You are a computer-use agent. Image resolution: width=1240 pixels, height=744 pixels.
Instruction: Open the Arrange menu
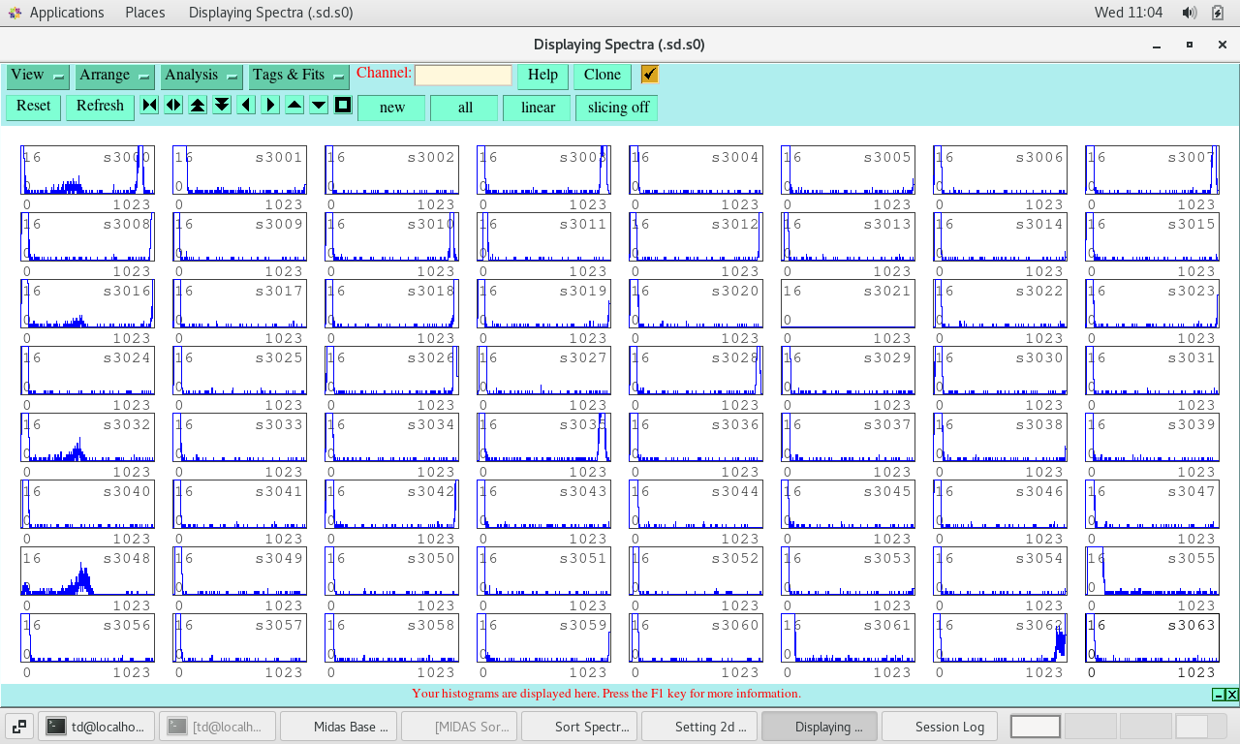(114, 76)
